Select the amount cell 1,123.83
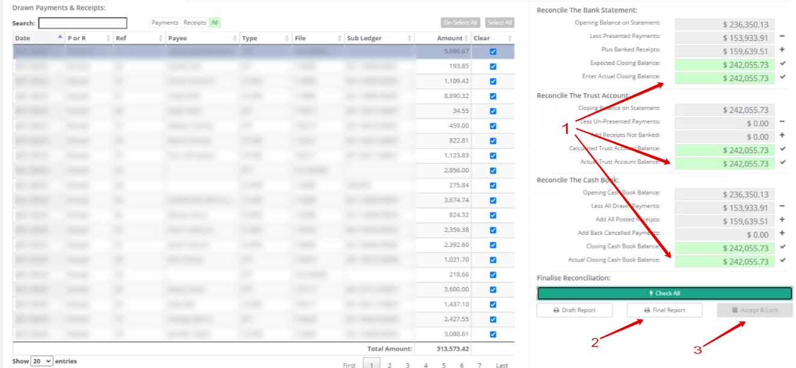 point(444,155)
